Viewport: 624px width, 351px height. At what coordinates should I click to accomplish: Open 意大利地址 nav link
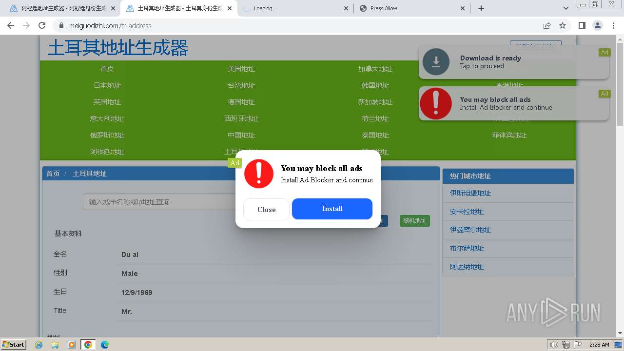107,118
